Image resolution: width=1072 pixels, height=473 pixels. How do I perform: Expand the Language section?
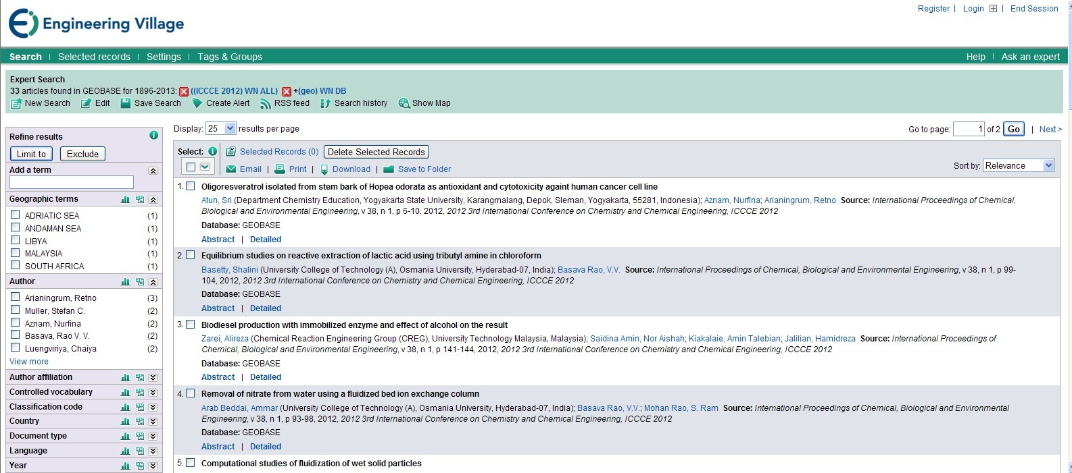point(153,451)
